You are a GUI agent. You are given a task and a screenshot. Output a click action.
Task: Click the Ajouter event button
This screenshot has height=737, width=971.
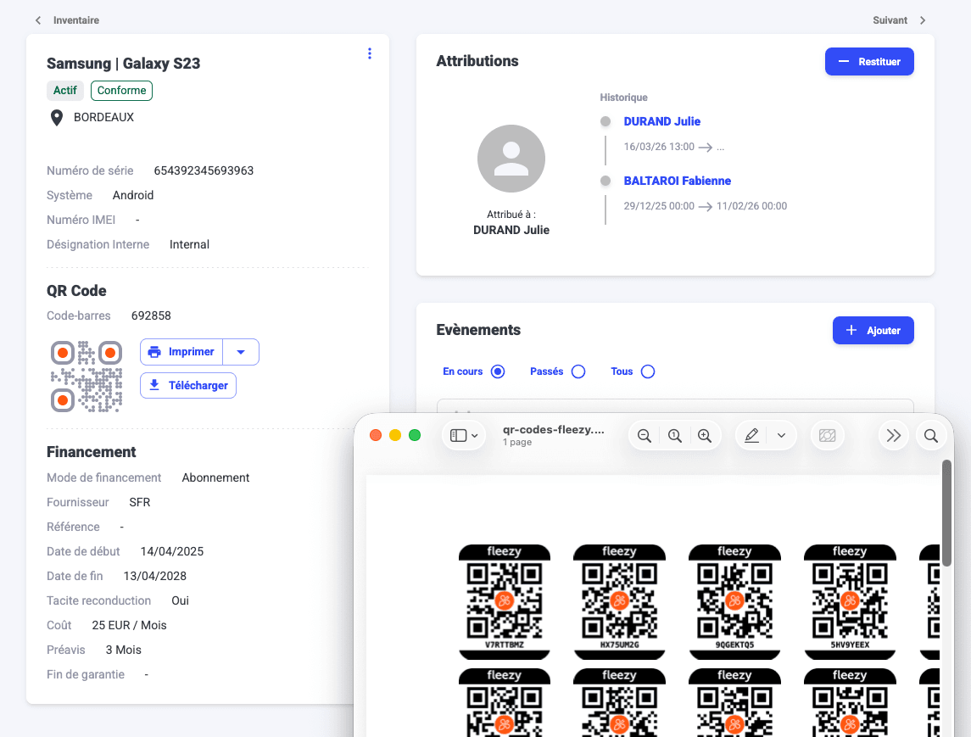coord(873,330)
